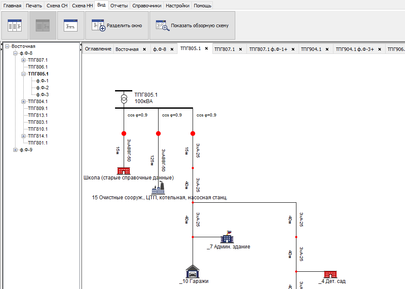
Task: Expand the ТПГ814.1 tree node
Action: point(24,136)
